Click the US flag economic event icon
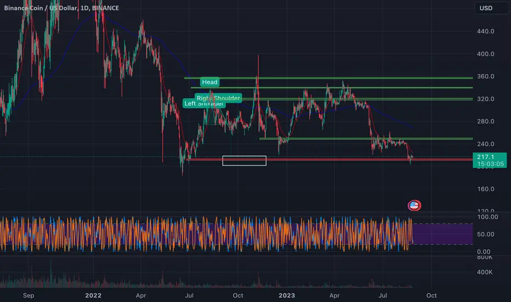Screen dimensions: 511x302 click(414, 205)
